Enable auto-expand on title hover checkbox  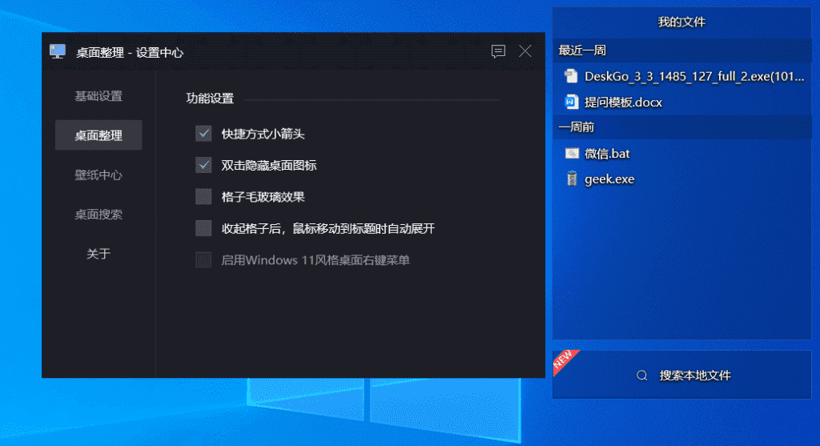[x=203, y=228]
